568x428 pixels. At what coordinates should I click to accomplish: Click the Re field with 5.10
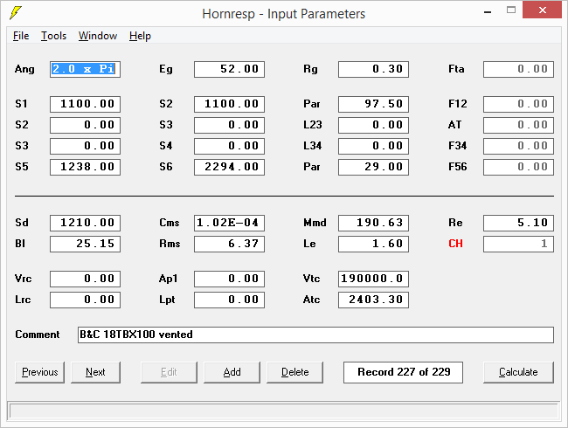pos(518,223)
